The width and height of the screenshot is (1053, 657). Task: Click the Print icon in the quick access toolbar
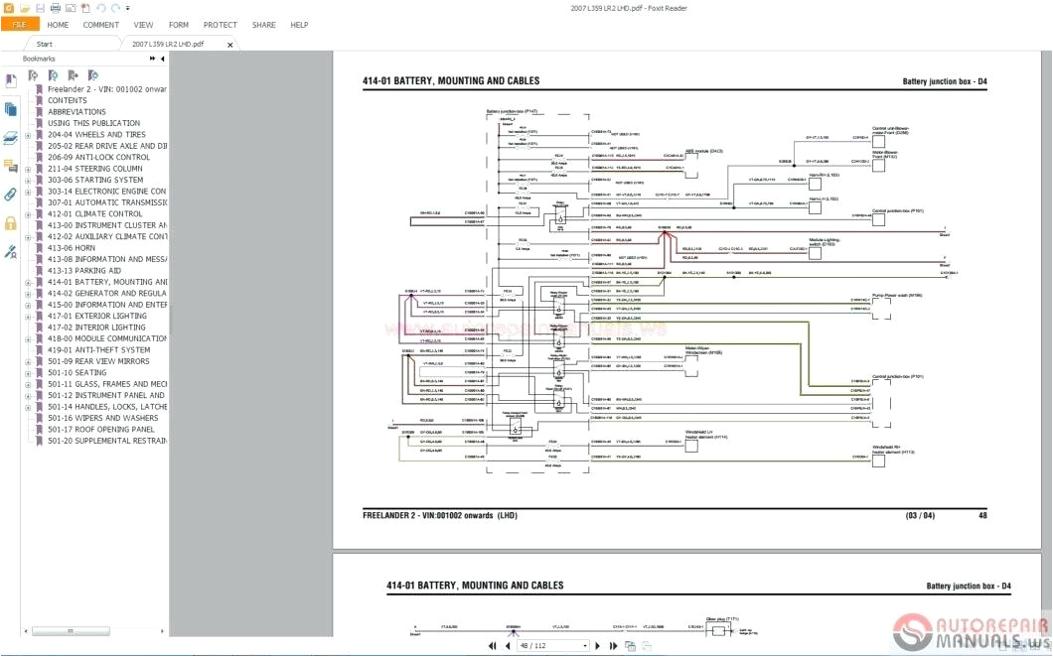55,7
